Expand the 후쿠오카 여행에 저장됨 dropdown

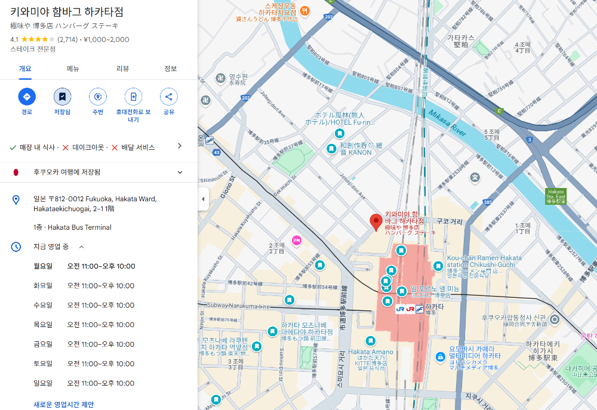[x=180, y=172]
